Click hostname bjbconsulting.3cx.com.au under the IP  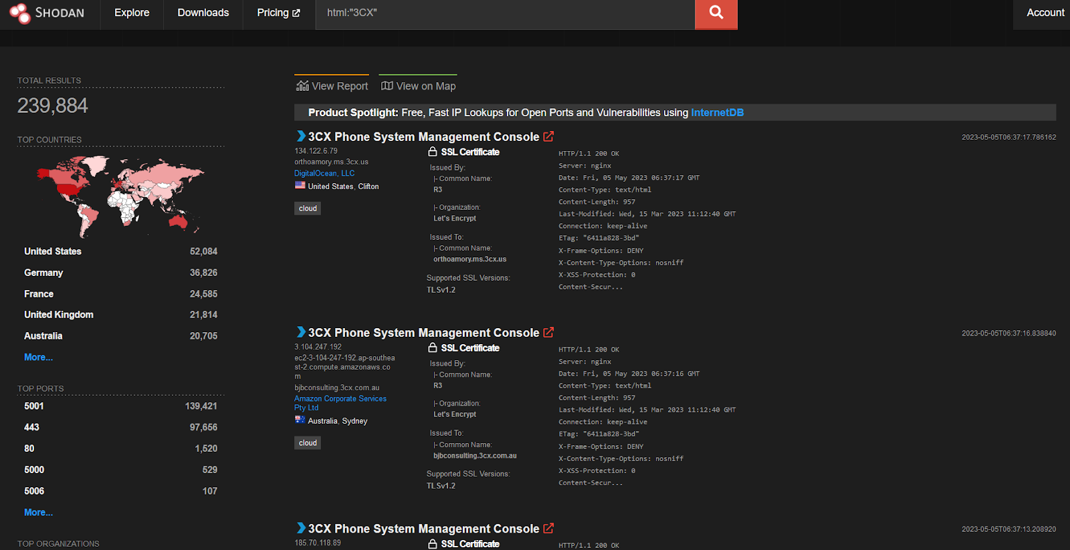(x=336, y=388)
